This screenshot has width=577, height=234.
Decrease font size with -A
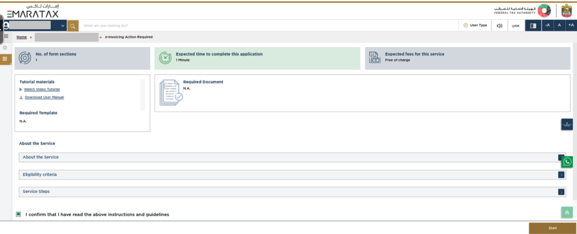tap(547, 26)
